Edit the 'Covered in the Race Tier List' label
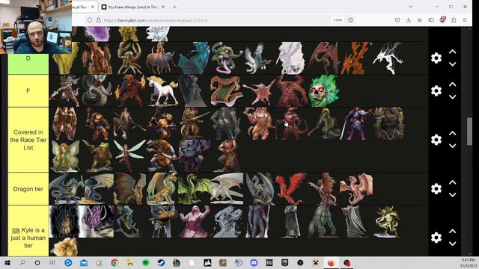Image resolution: width=479 pixels, height=269 pixels. [28, 140]
